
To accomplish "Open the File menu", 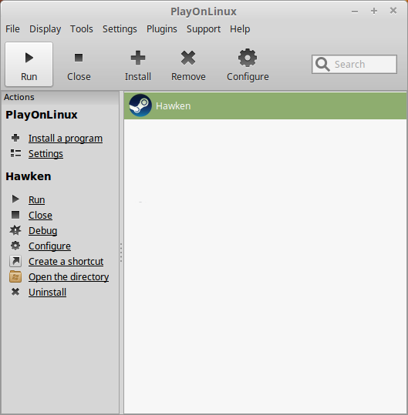I will pyautogui.click(x=12, y=28).
